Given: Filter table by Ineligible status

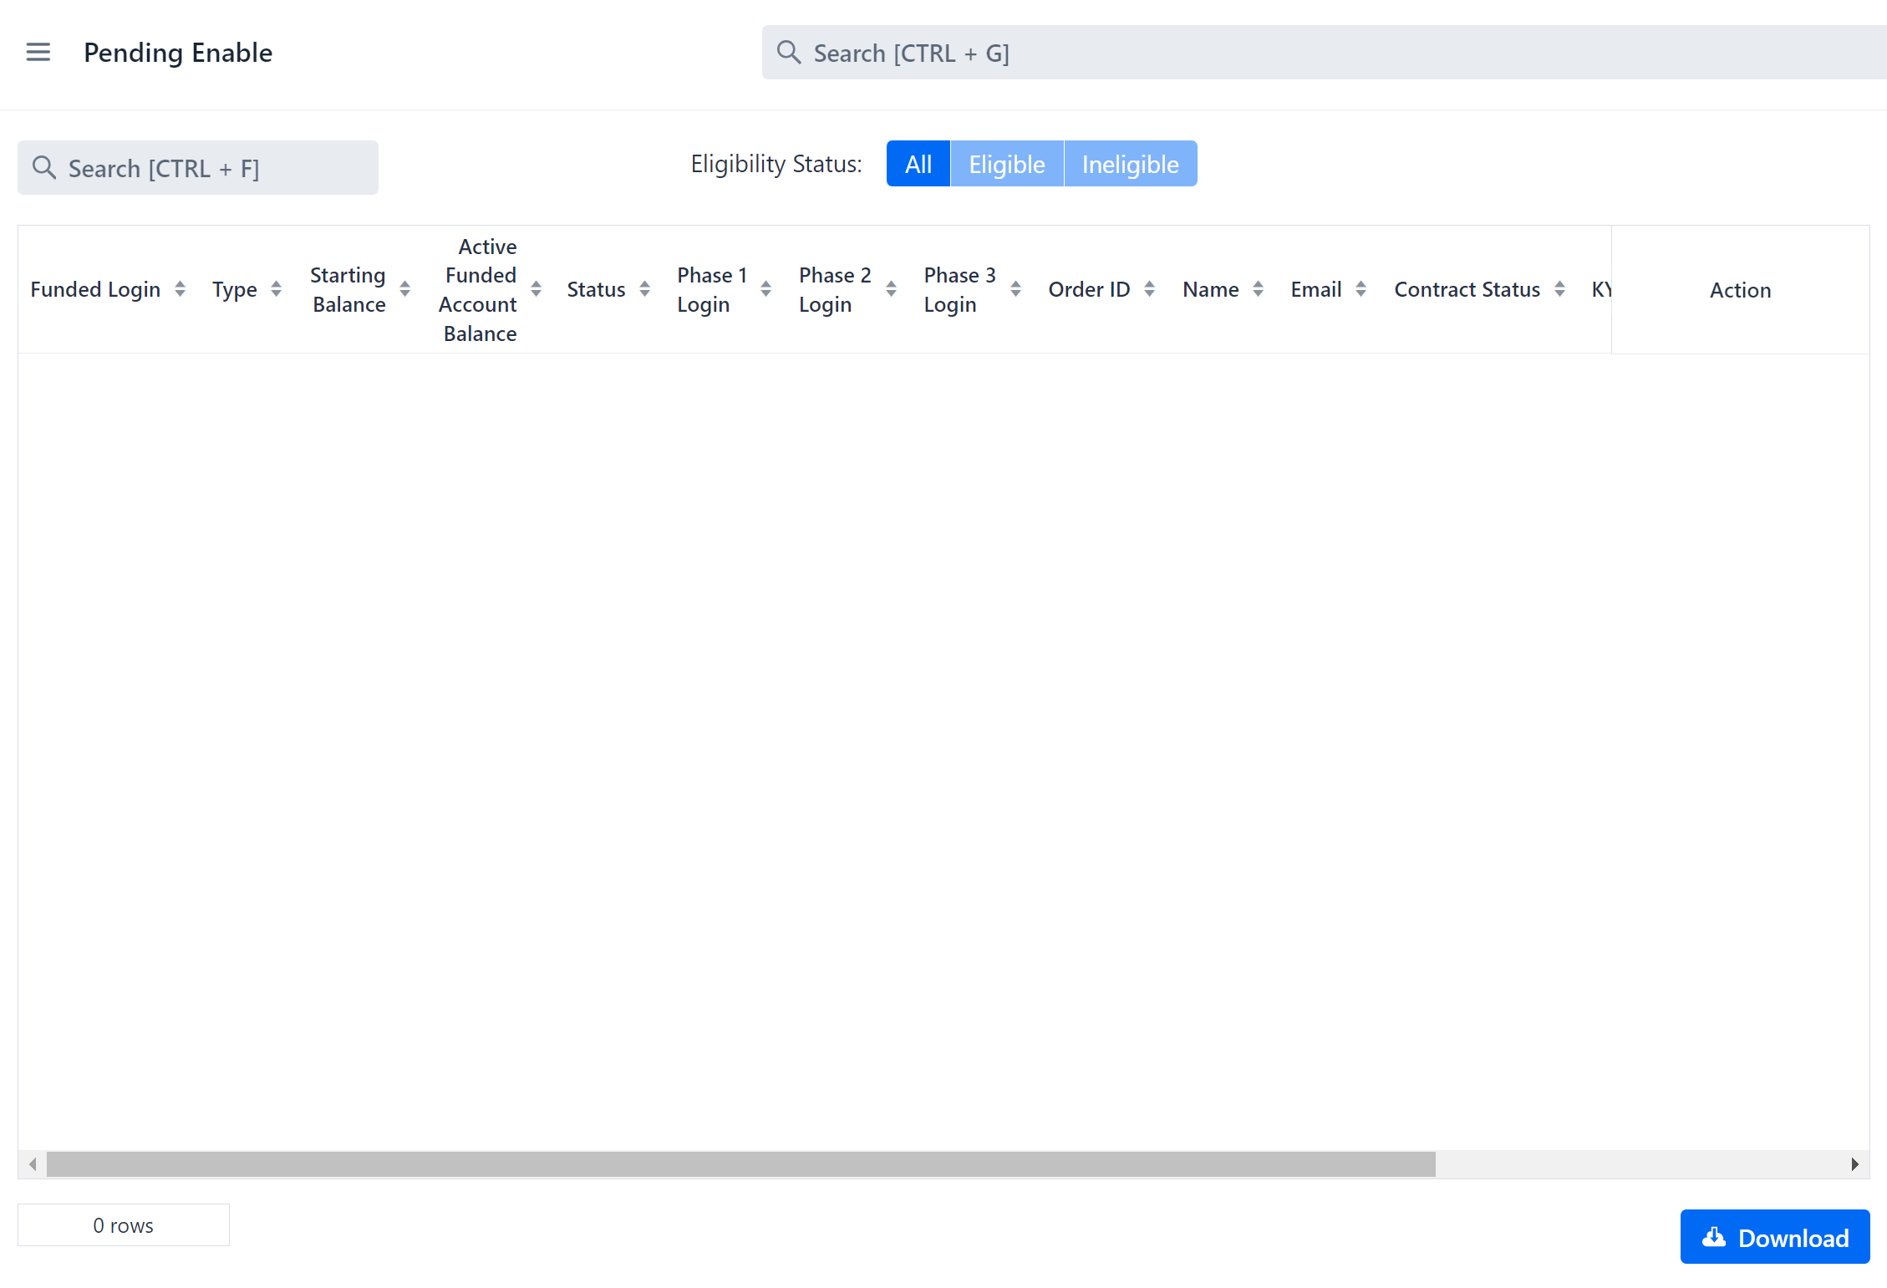Looking at the screenshot, I should click(x=1130, y=164).
